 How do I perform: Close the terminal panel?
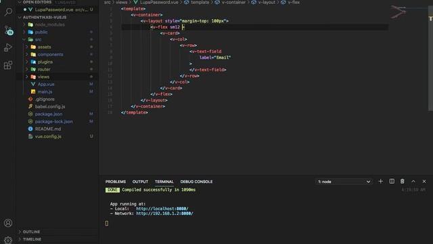point(424,181)
